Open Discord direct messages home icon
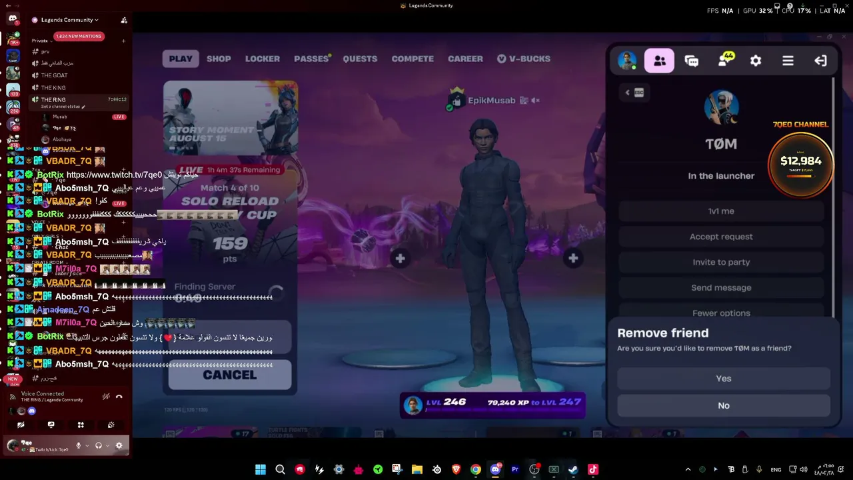Screen dimensions: 853x480 [x=13, y=19]
